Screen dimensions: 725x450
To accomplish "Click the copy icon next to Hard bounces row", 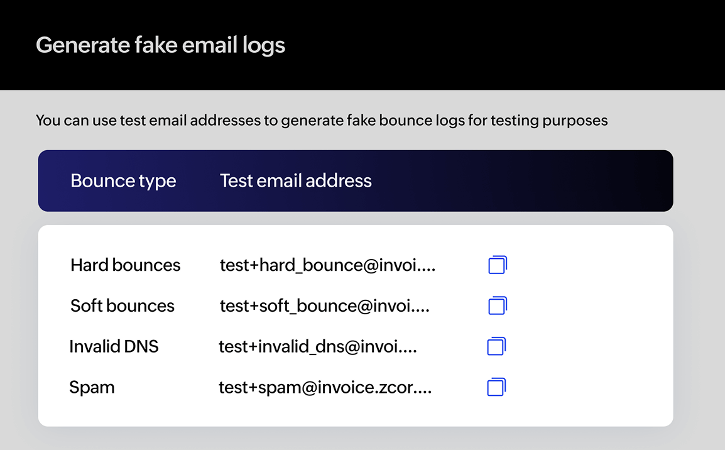I will point(496,265).
